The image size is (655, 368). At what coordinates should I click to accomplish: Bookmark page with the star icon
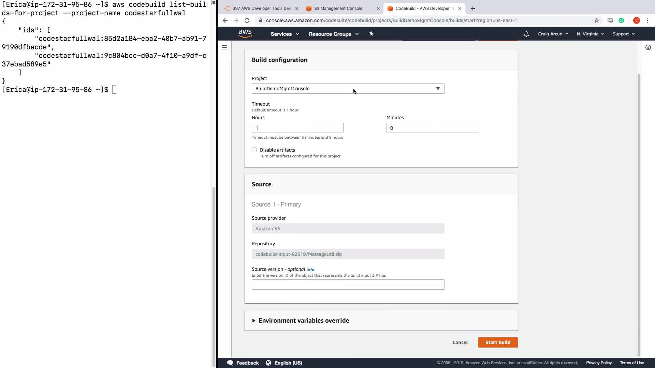(x=596, y=20)
